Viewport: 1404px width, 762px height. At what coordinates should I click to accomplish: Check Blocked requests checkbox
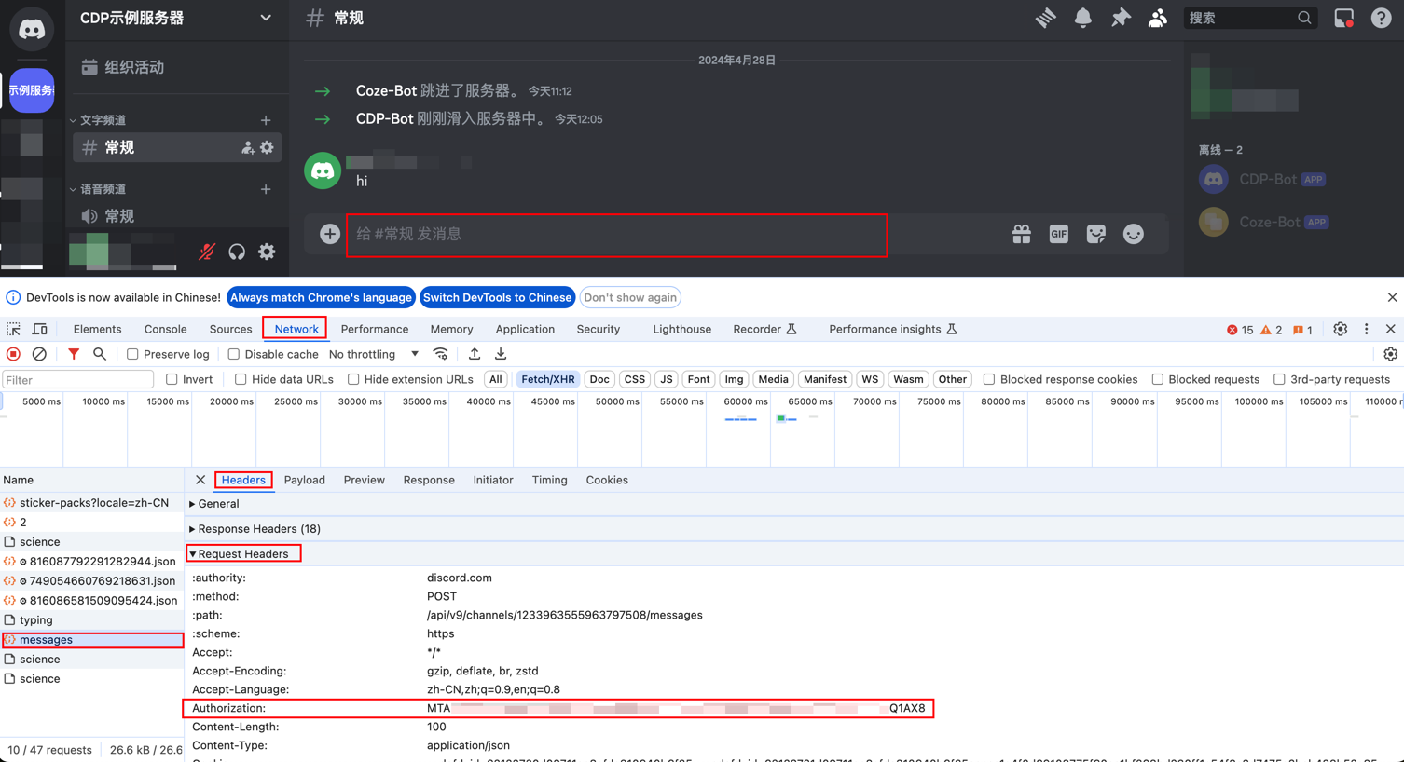pyautogui.click(x=1158, y=379)
